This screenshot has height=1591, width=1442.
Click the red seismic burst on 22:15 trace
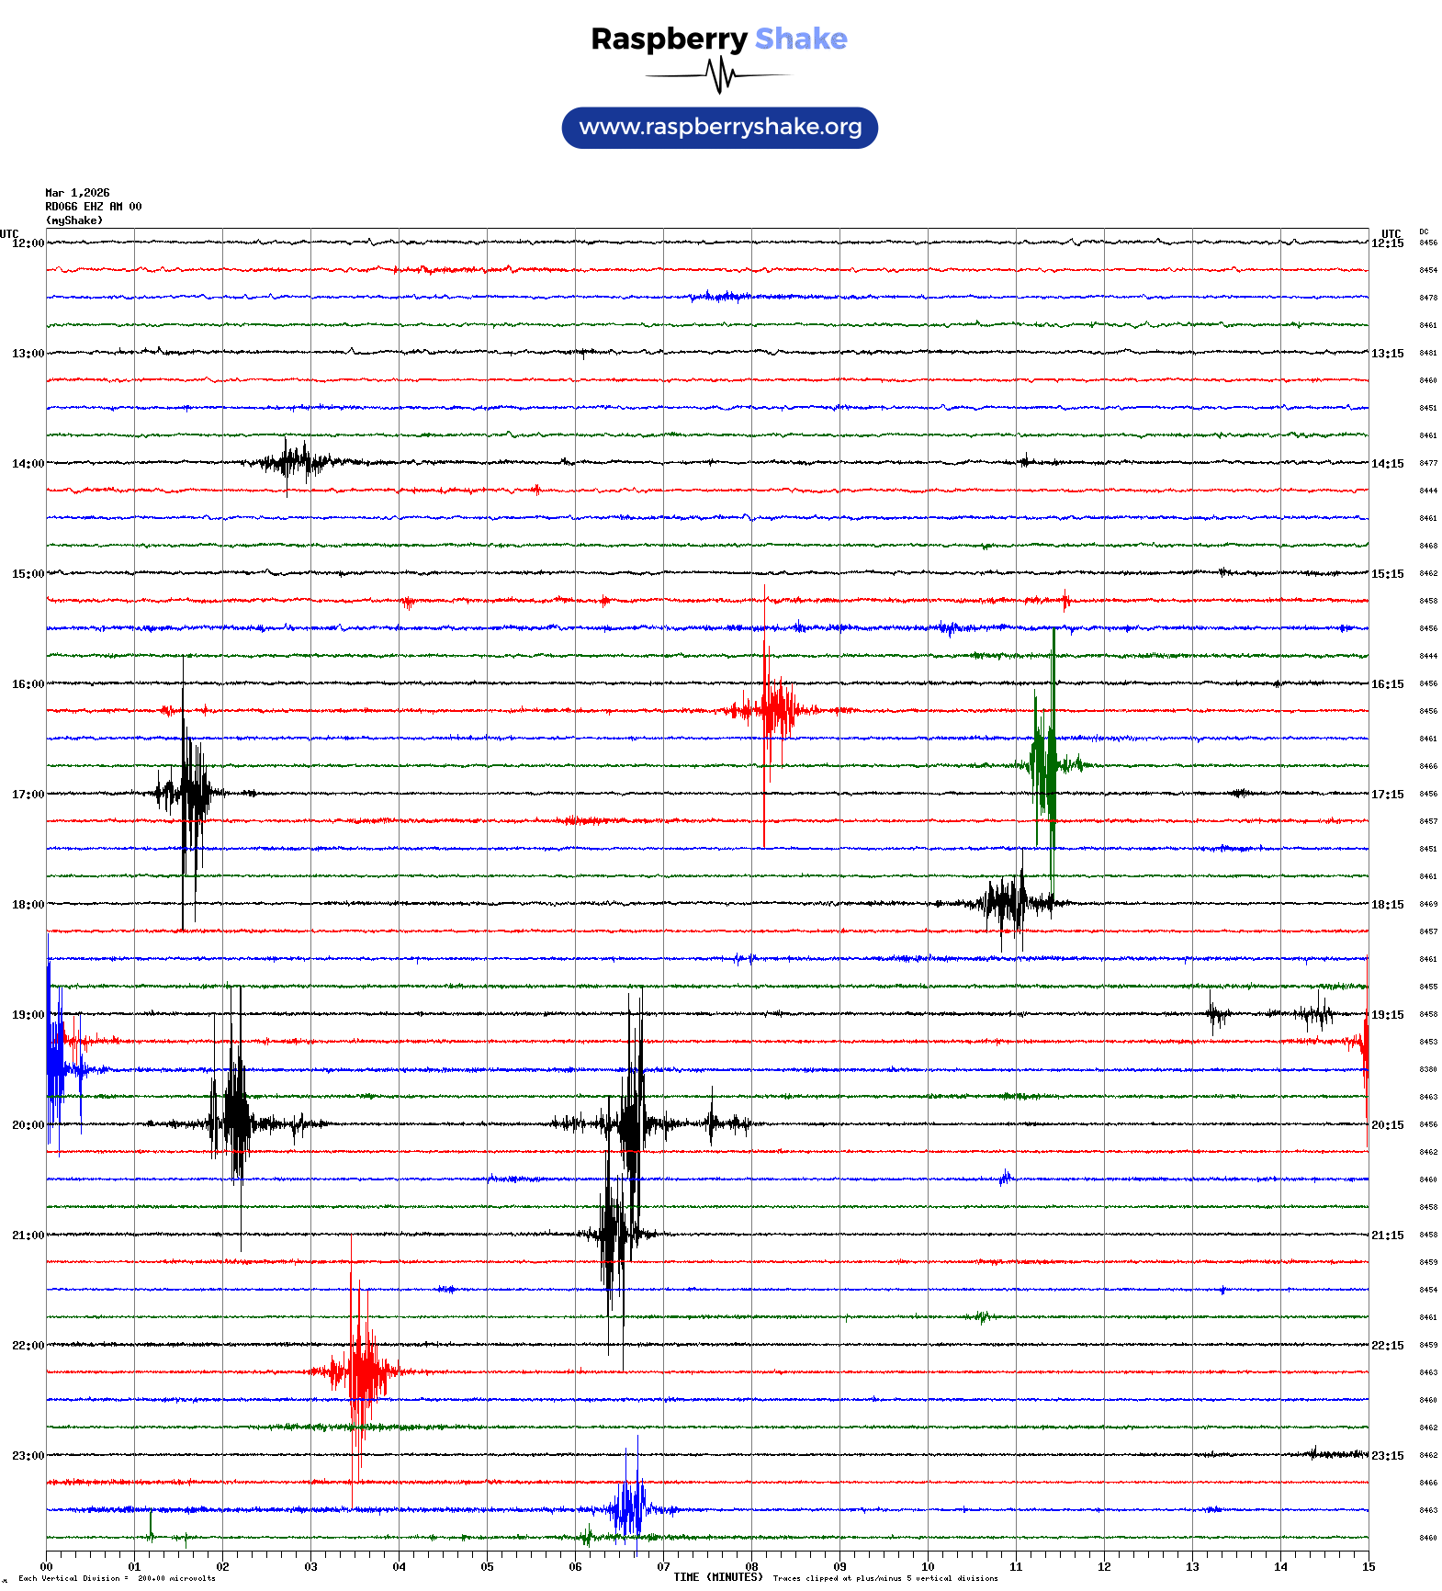(x=361, y=1371)
